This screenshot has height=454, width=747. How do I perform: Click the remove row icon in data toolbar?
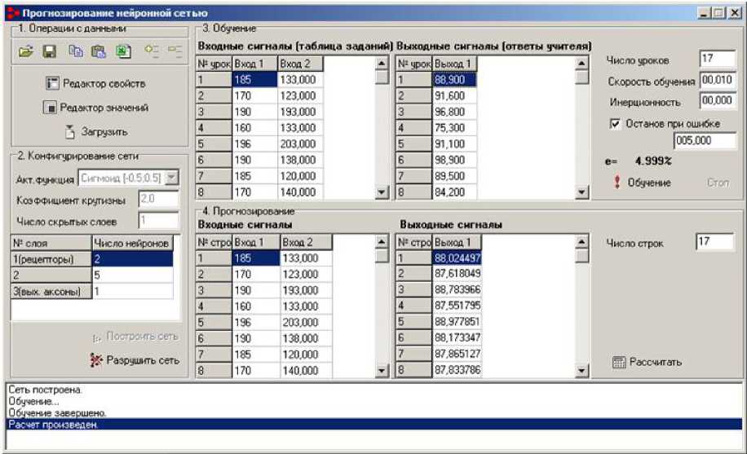pyautogui.click(x=175, y=51)
